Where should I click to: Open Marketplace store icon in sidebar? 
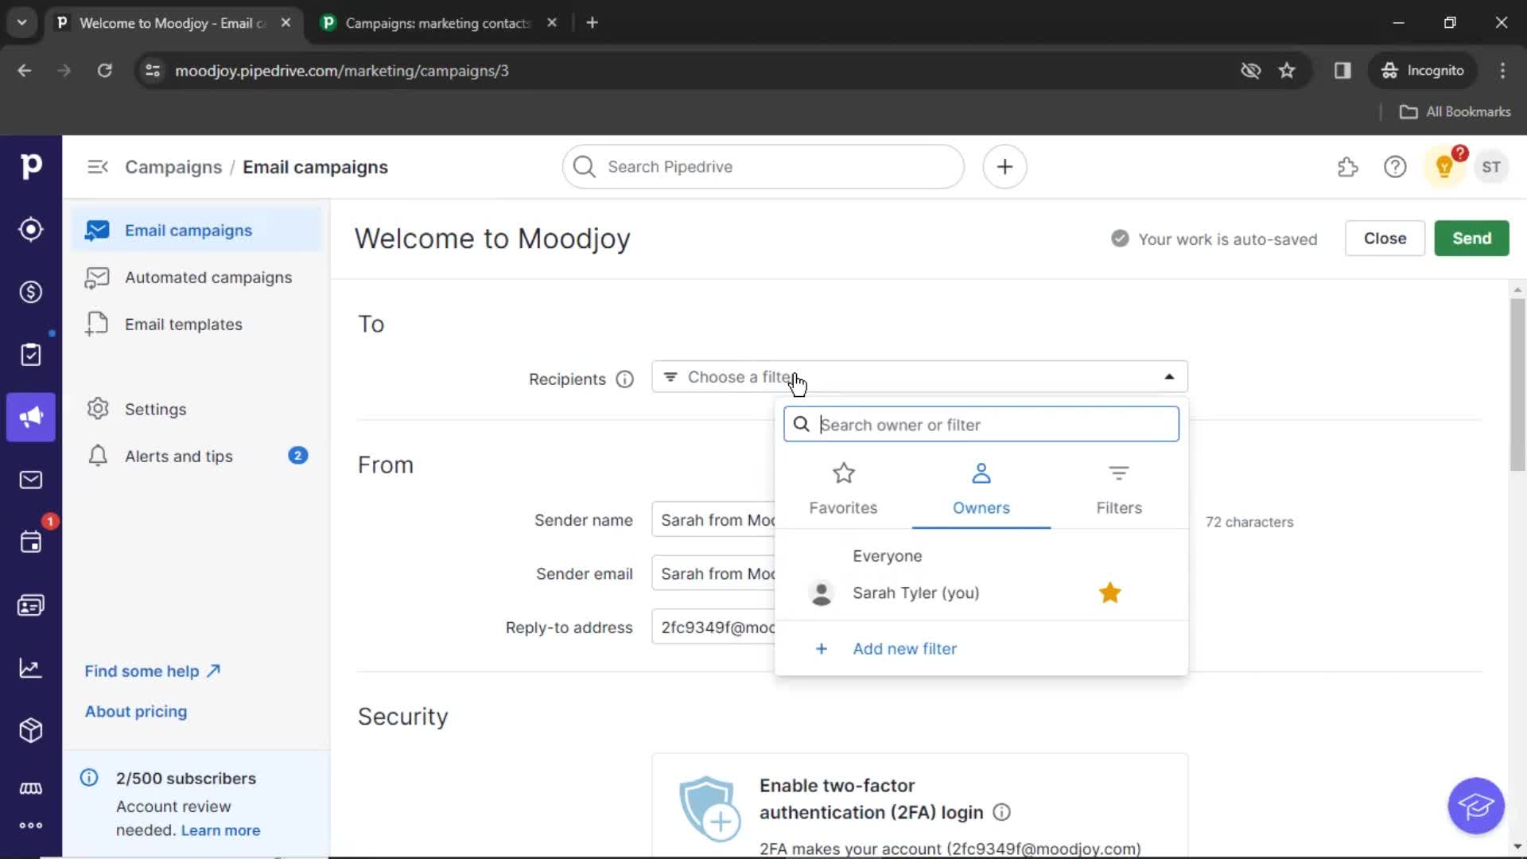point(31,788)
